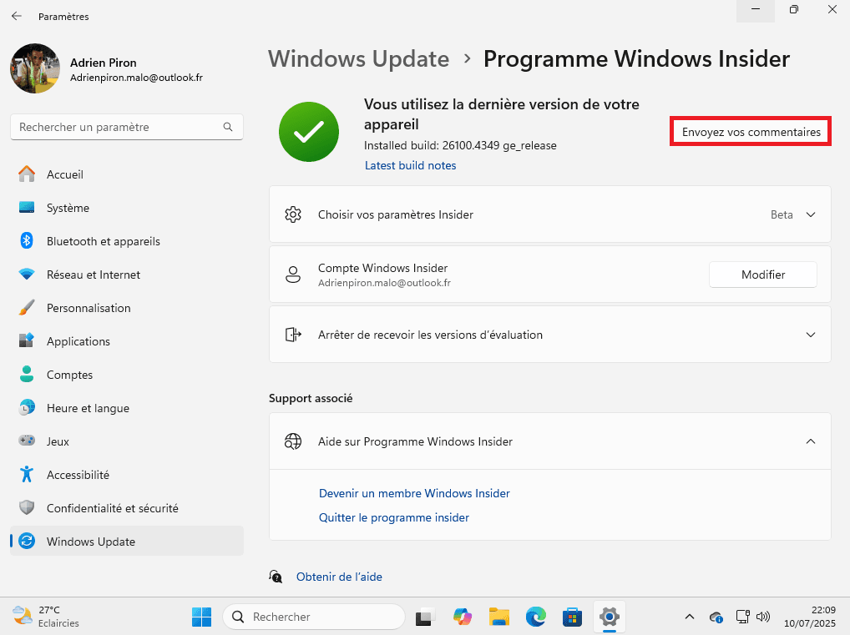Open Système settings
850x635 pixels.
[x=126, y=208]
